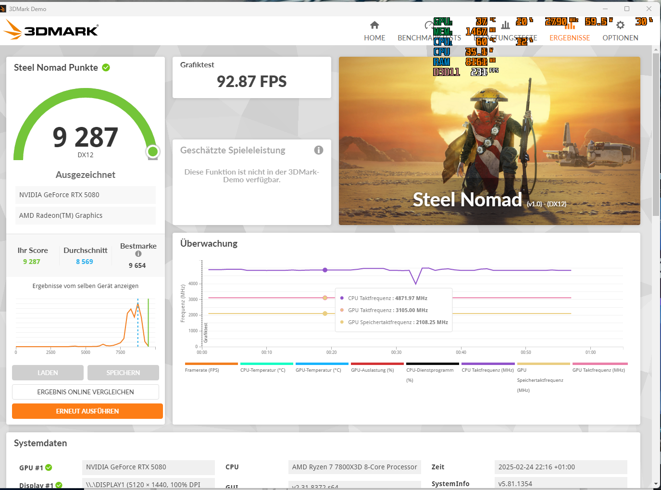Click the orange results bars icon
661x490 pixels.
[x=570, y=25]
